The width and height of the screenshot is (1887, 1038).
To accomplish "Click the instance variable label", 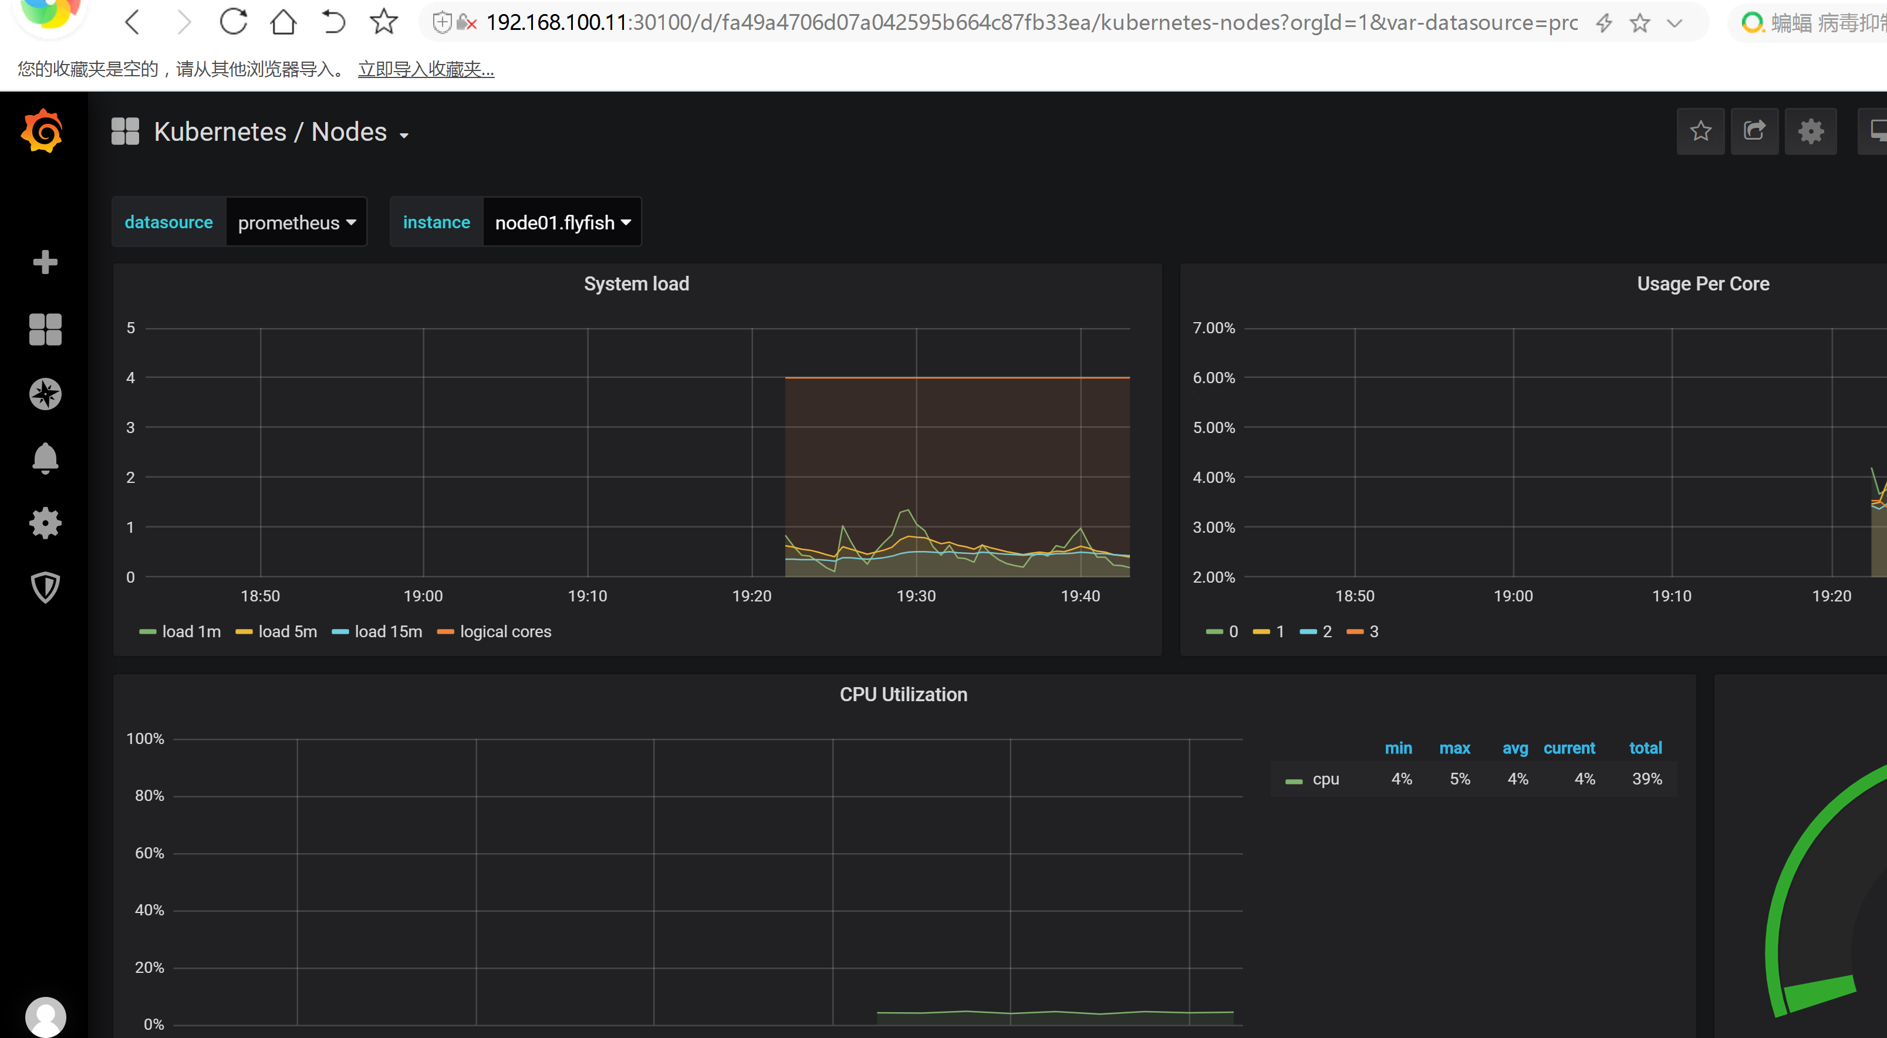I will (437, 222).
